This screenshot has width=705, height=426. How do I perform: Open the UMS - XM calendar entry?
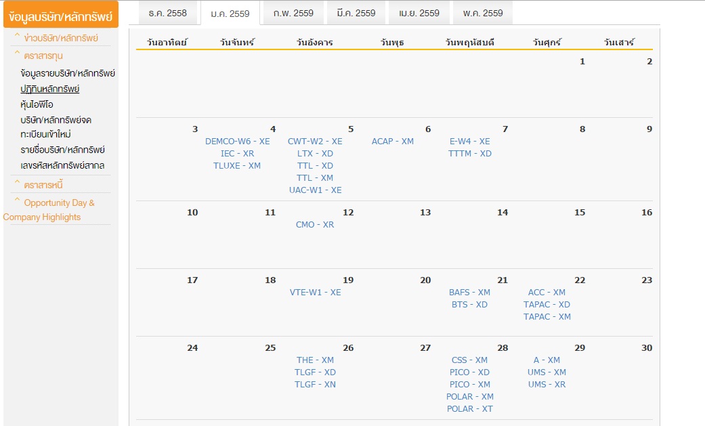coord(547,372)
